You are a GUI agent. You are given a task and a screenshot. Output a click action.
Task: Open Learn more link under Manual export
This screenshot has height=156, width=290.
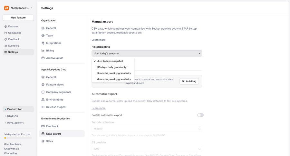(x=98, y=40)
